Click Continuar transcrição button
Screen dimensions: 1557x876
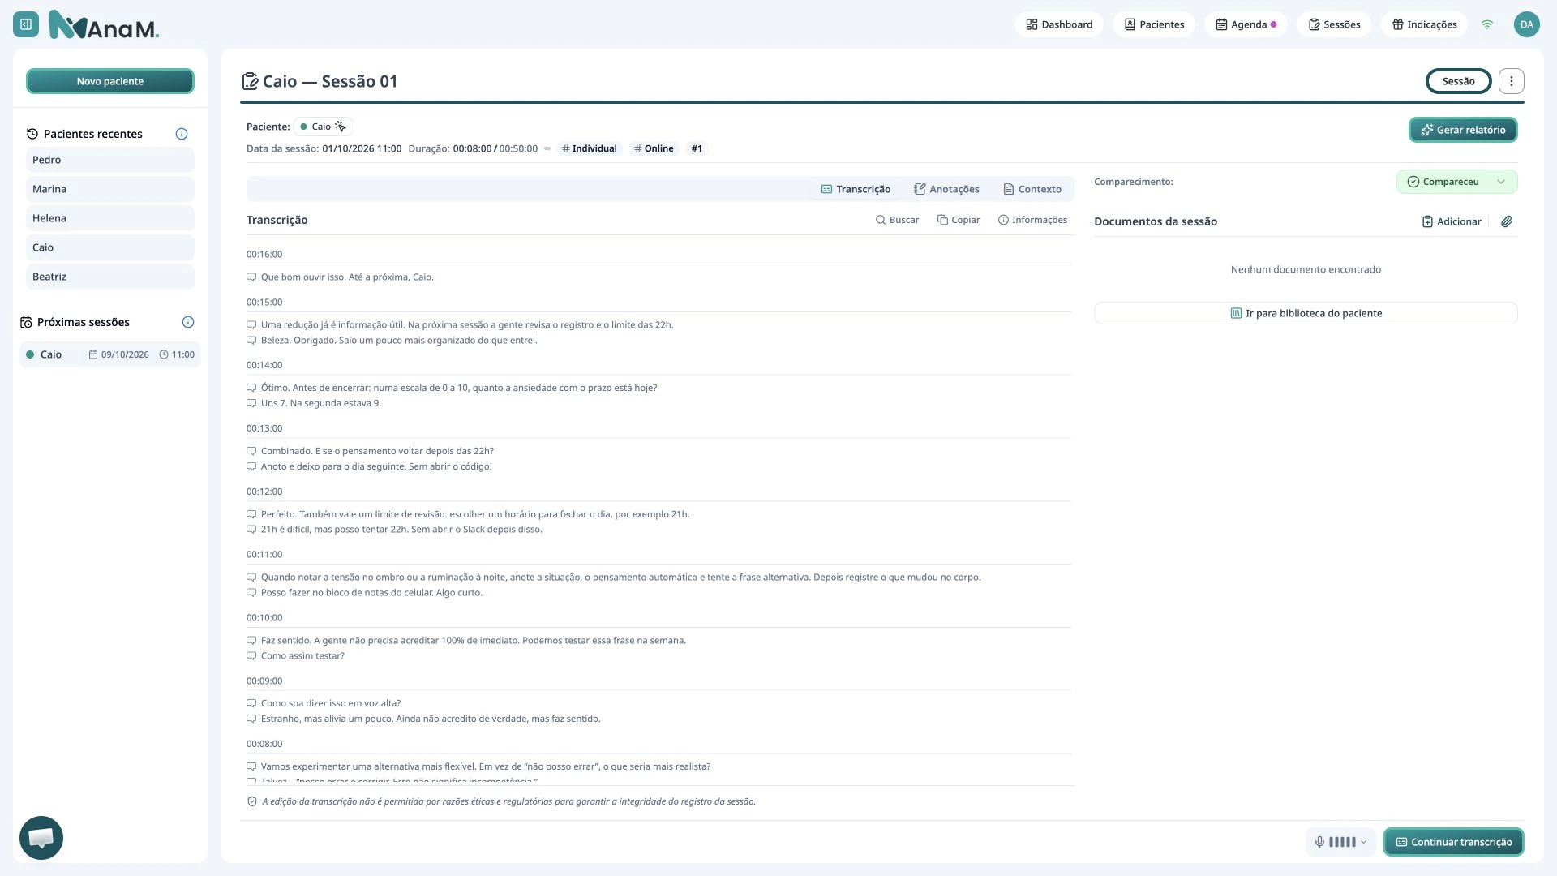click(x=1453, y=842)
